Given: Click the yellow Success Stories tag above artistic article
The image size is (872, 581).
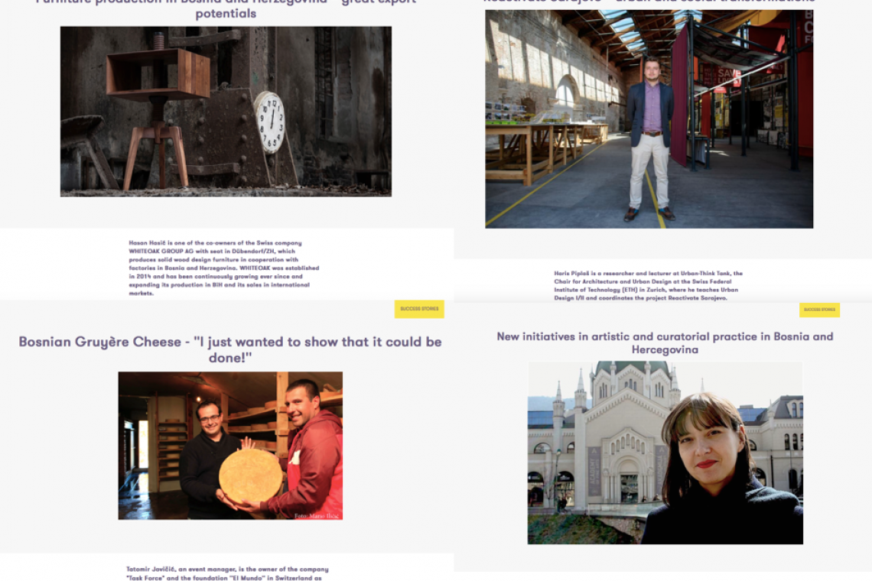Looking at the screenshot, I should point(819,310).
